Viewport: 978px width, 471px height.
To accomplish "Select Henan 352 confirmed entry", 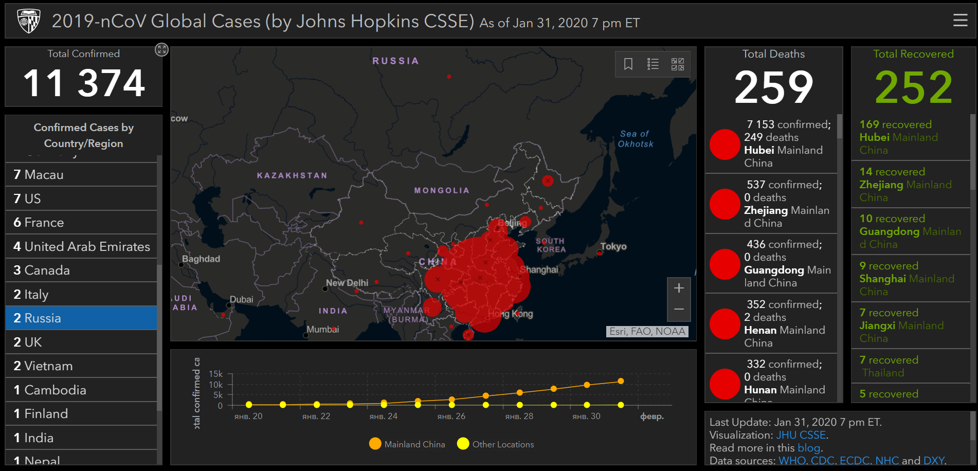I will coord(771,323).
